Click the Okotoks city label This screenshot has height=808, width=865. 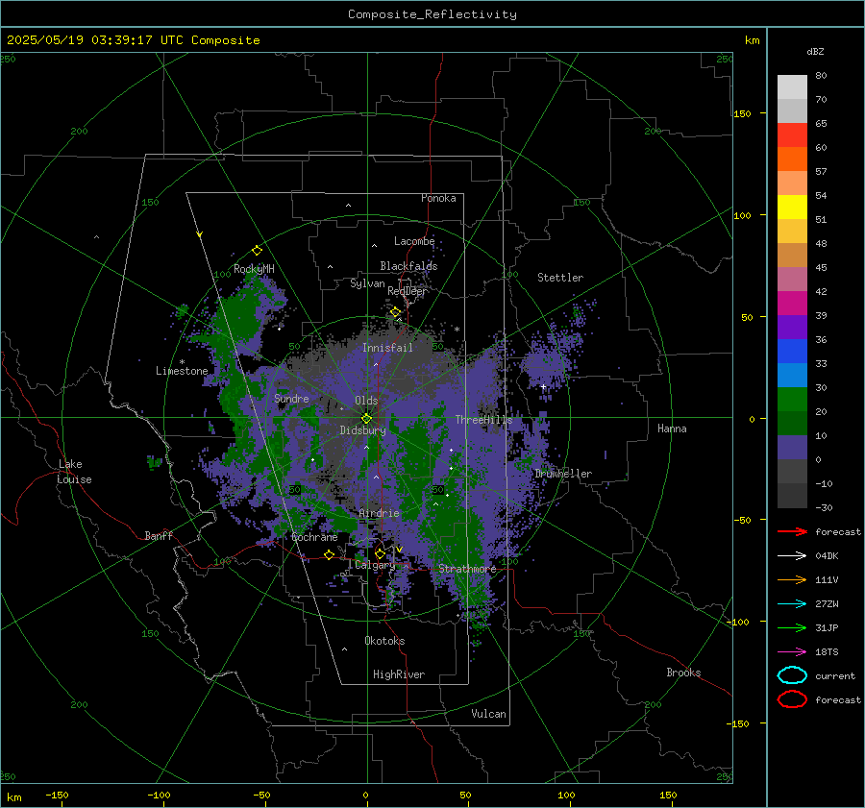click(384, 641)
